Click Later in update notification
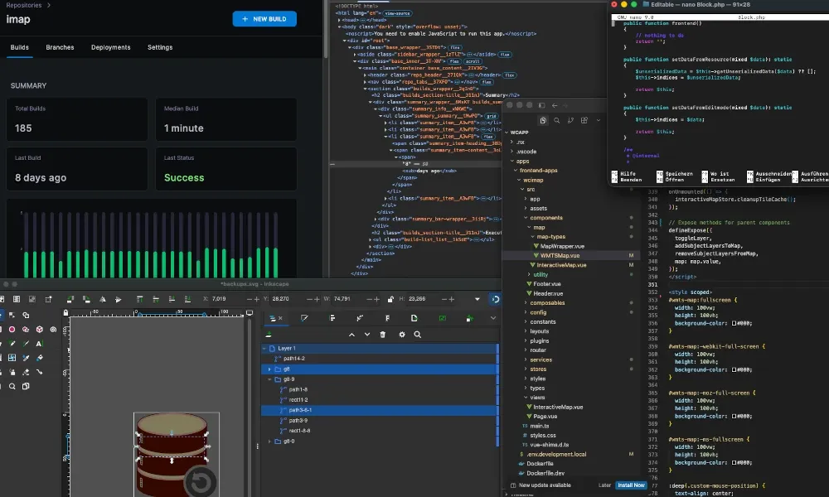Screen dimensions: 829x497 pyautogui.click(x=605, y=485)
